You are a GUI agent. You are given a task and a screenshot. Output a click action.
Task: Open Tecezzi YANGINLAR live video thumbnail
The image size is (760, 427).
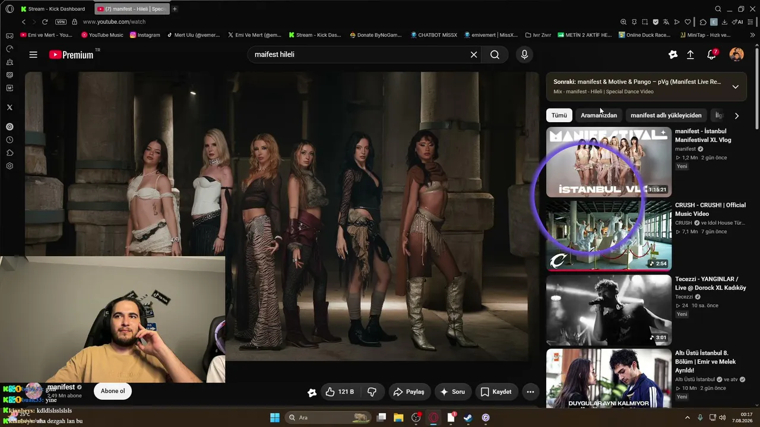pyautogui.click(x=609, y=310)
